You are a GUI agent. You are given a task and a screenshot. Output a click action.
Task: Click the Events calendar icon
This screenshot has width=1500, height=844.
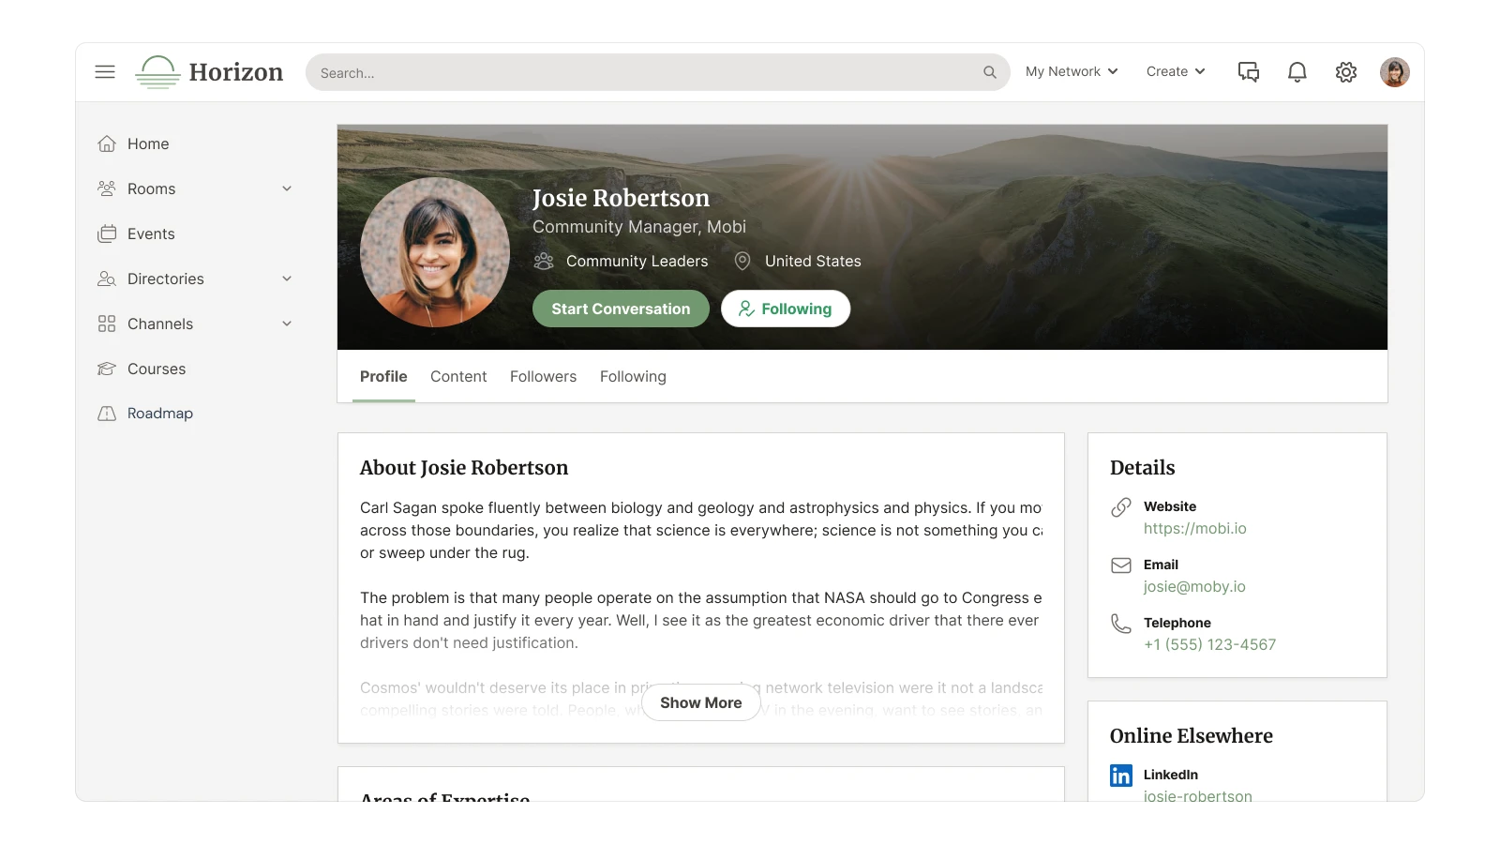click(107, 234)
